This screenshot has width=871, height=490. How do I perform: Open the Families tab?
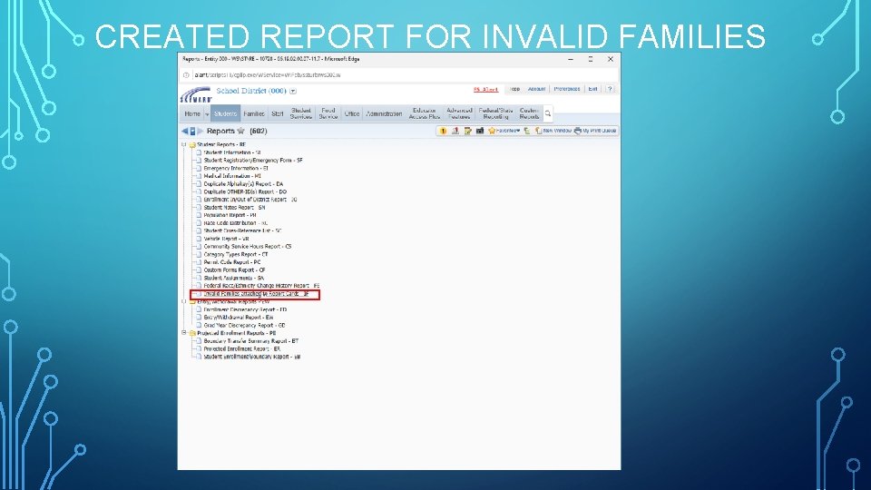(254, 113)
